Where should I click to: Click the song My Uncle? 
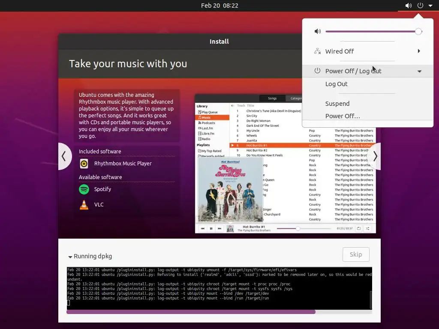tap(253, 131)
